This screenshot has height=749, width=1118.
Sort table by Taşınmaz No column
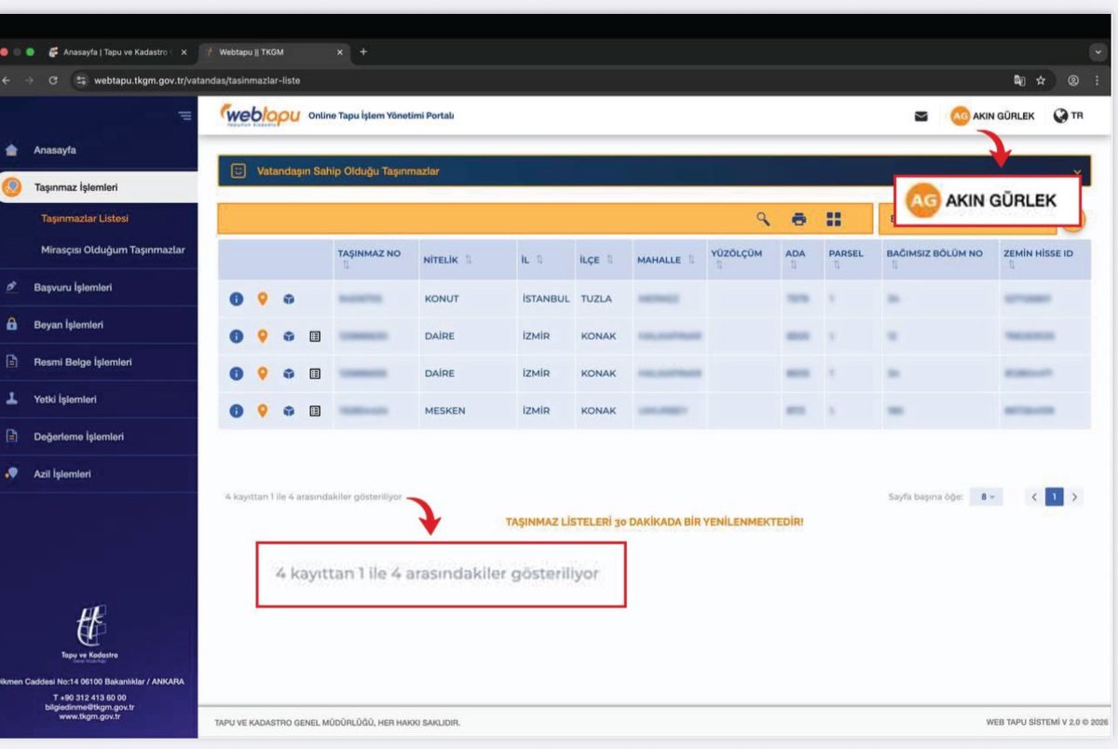point(346,266)
